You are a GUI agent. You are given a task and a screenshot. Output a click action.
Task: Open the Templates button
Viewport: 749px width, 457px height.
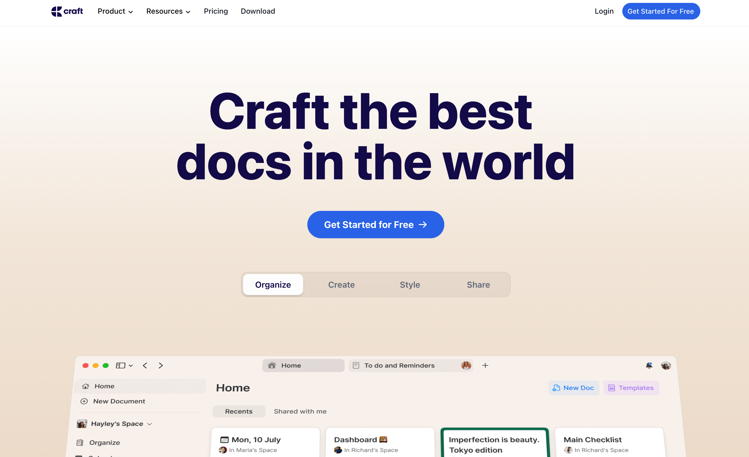tap(631, 388)
